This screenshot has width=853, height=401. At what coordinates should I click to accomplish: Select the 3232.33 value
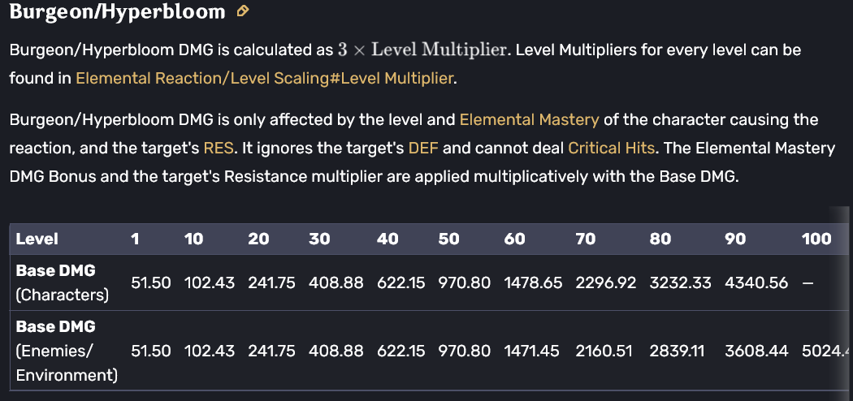(x=680, y=282)
